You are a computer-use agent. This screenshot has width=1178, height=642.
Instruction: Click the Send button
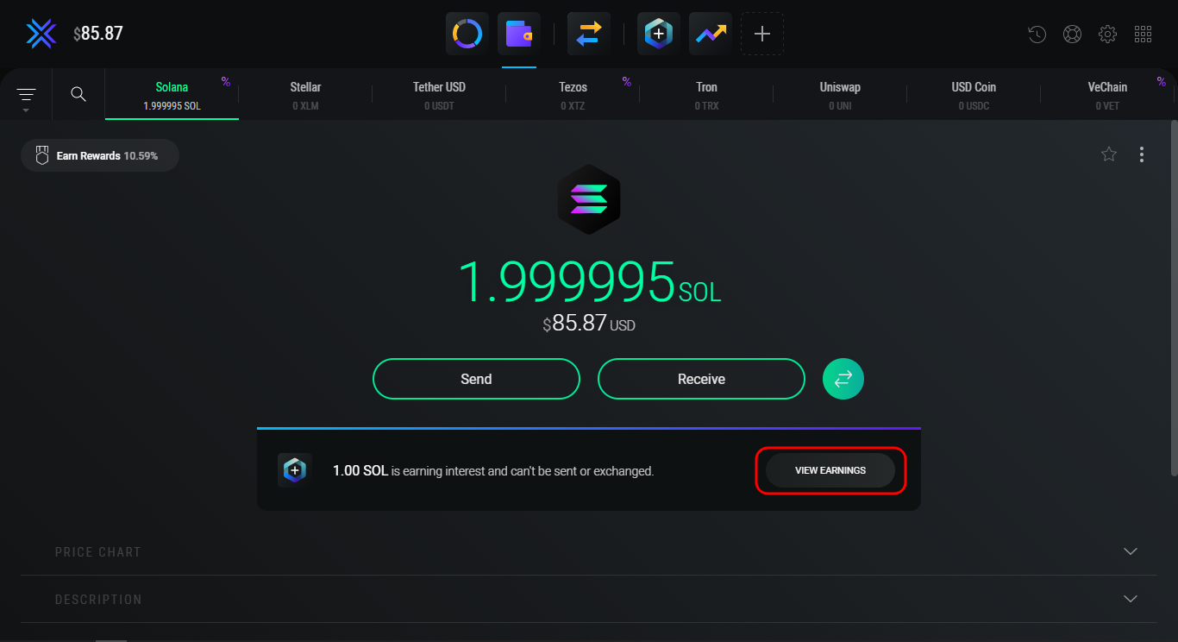point(476,379)
